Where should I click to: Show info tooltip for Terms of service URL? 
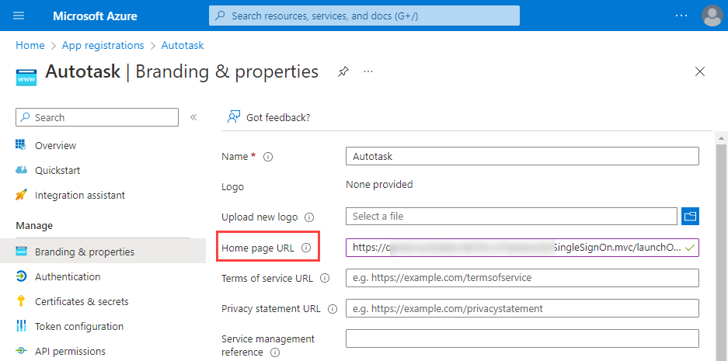[x=325, y=279]
